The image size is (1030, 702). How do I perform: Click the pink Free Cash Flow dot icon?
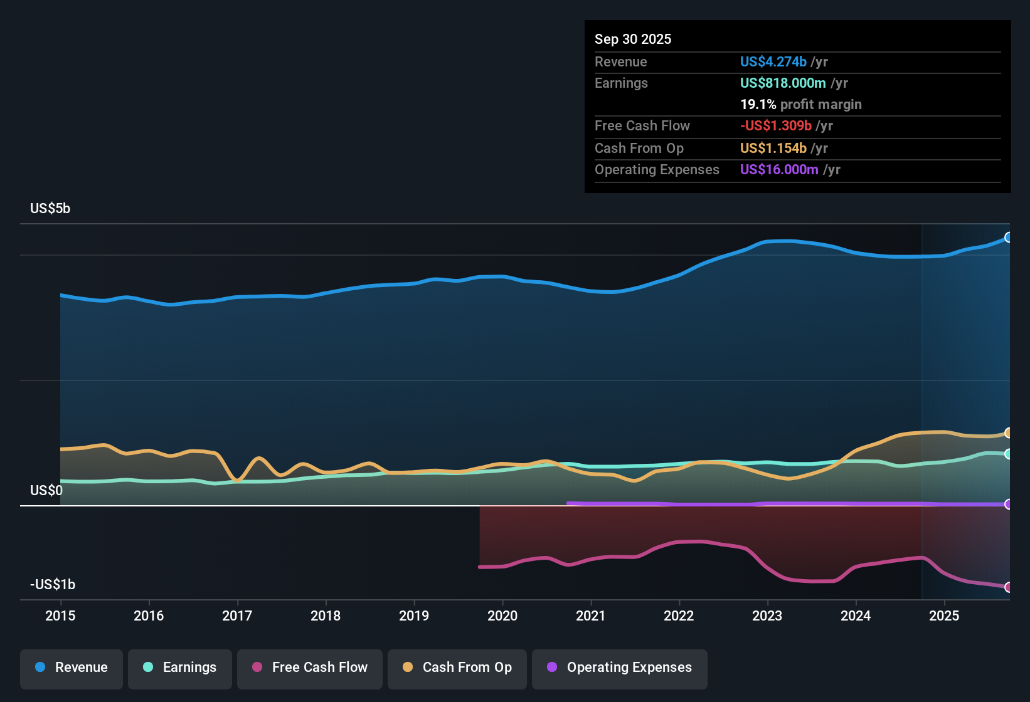(x=257, y=668)
